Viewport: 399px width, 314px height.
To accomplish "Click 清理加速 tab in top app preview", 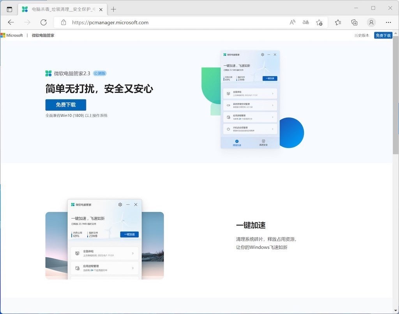I will point(237,143).
